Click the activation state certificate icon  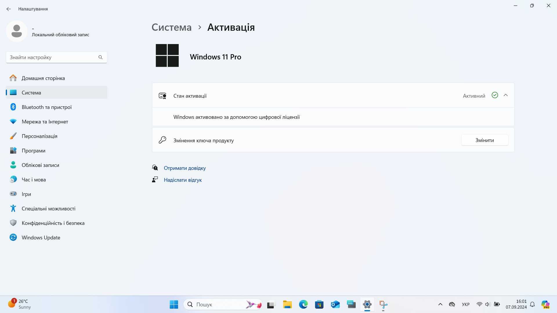coord(162,96)
